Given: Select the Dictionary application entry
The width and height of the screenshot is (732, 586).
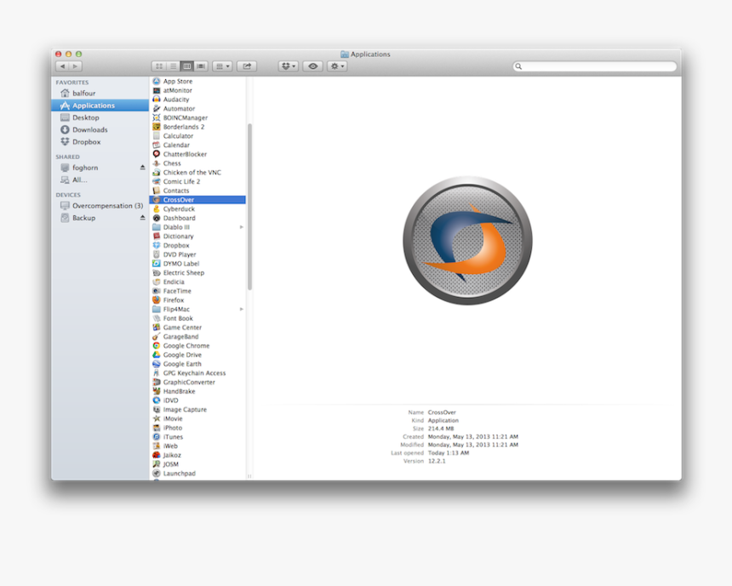Looking at the screenshot, I should tap(198, 236).
